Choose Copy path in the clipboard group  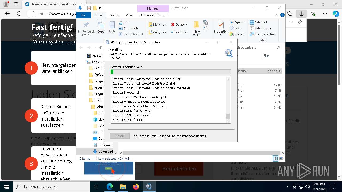128,28
